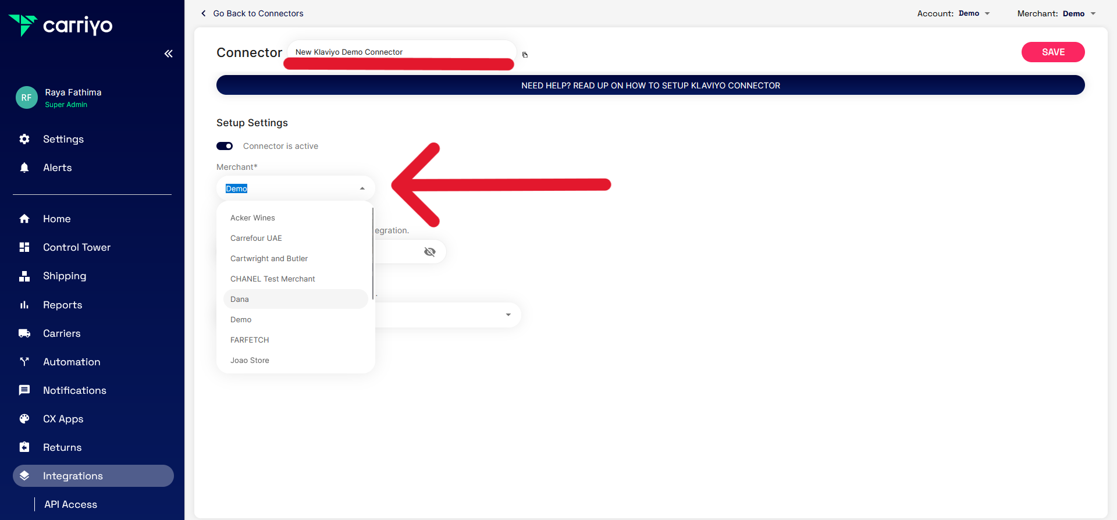Open Home page label

(56, 219)
